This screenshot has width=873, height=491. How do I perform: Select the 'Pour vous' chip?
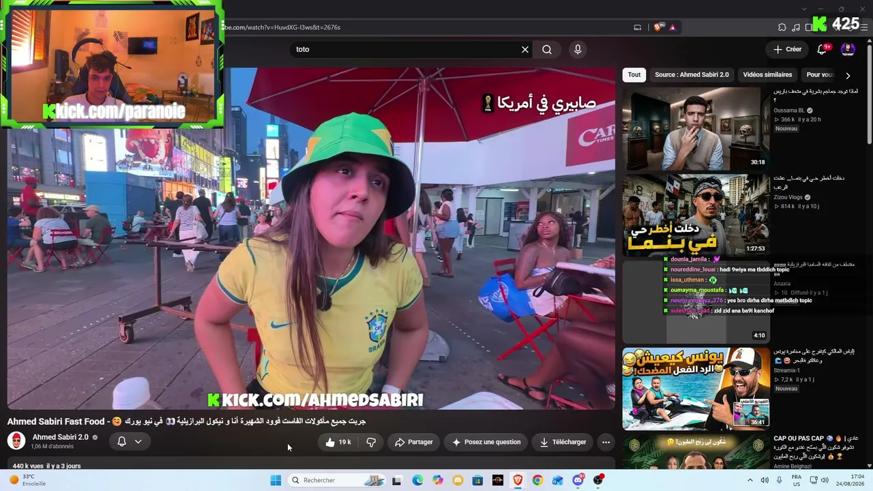(x=819, y=75)
